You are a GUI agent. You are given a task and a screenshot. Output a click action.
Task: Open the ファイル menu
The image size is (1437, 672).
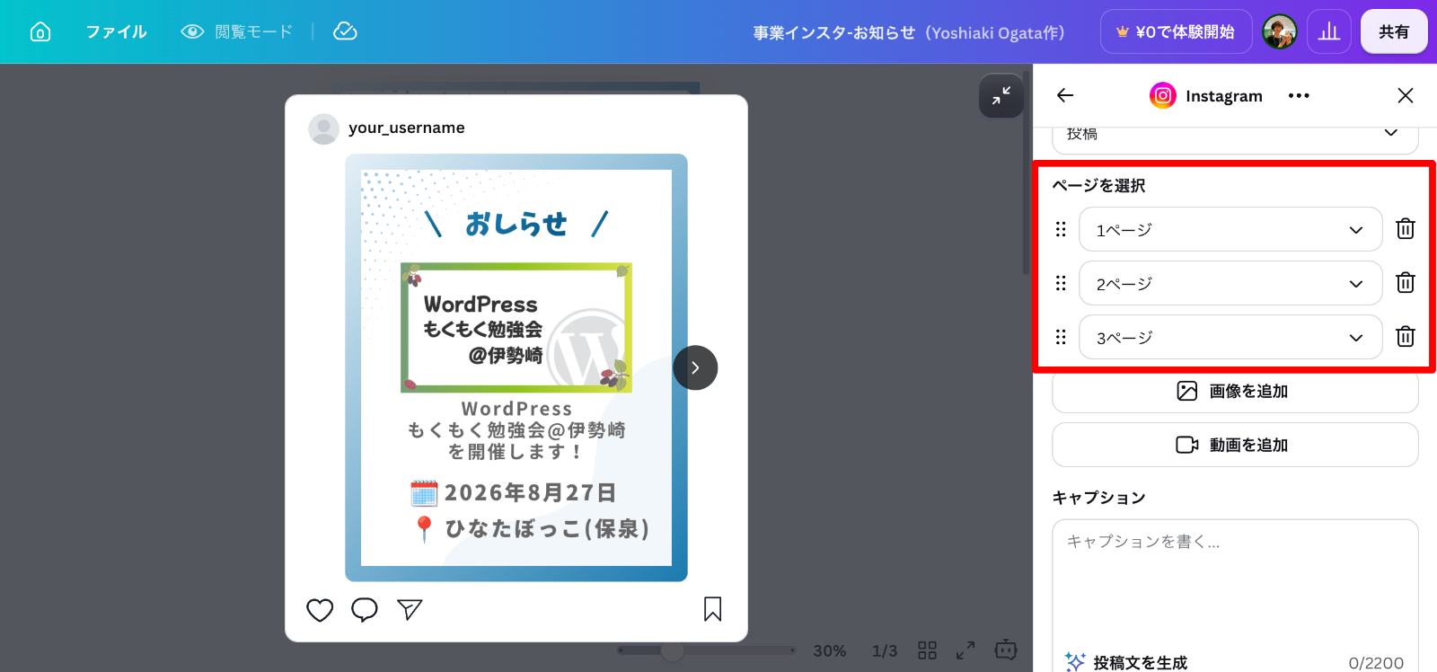(116, 32)
